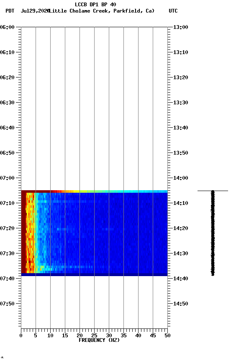The image size is (231, 362).
Task: Click the frequency axis value 0
Action: point(21,336)
